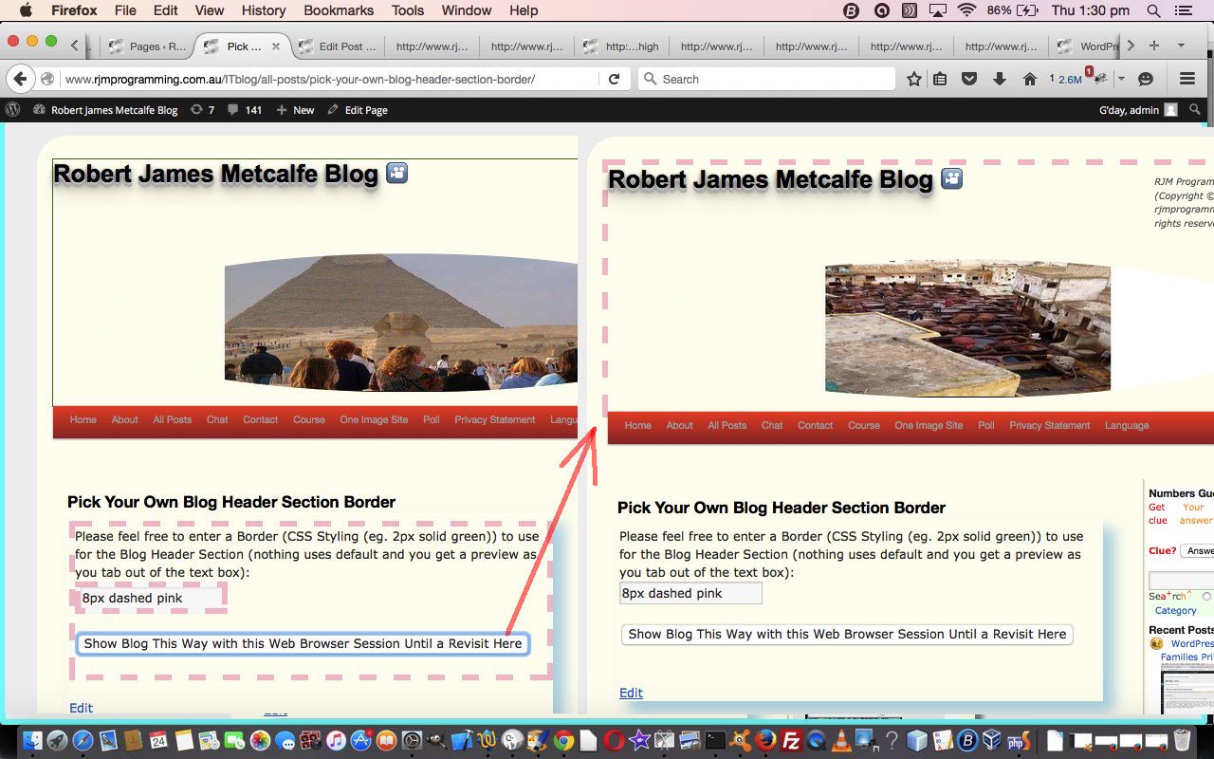
Task: Expand the list all tabs dropdown arrow
Action: [1181, 46]
